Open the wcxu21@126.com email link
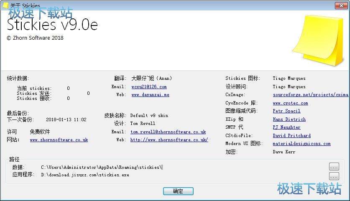The height and width of the screenshot is (201, 350). pyautogui.click(x=149, y=87)
